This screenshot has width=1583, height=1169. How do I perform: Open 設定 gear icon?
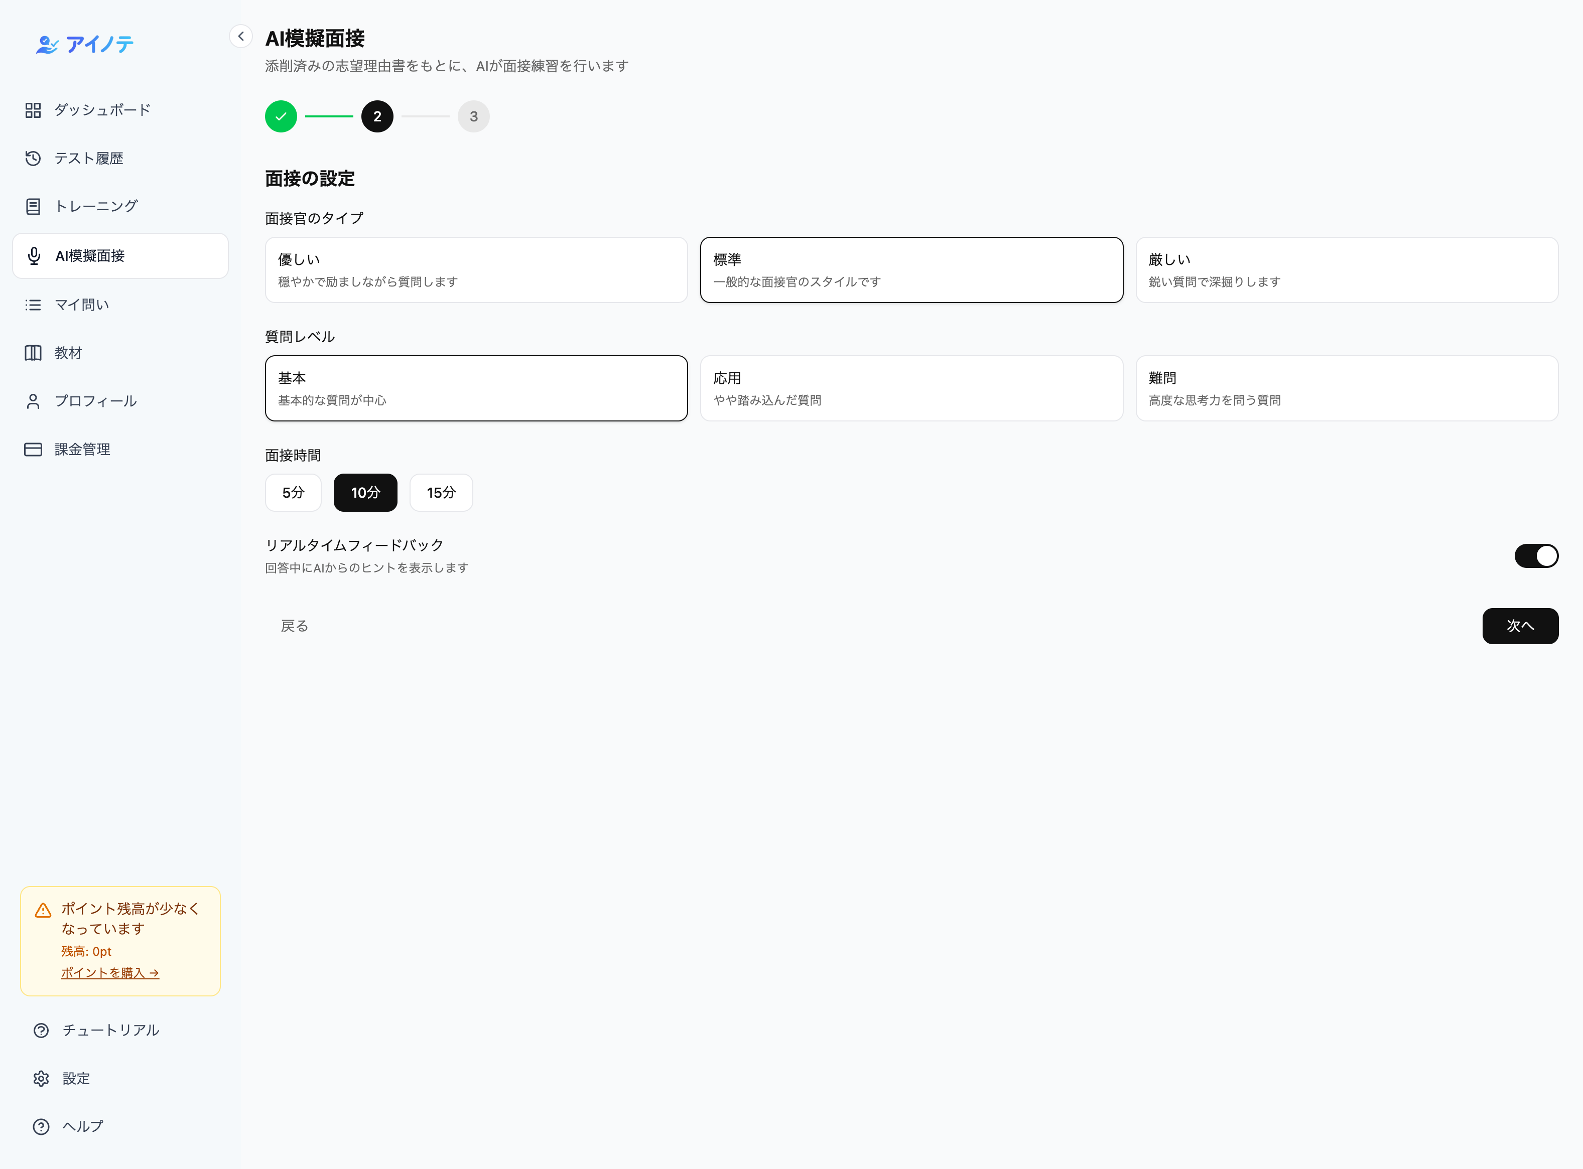(41, 1078)
